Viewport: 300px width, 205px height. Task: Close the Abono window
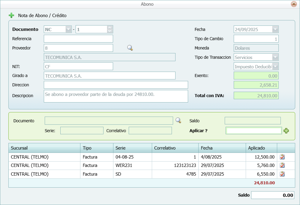pos(294,4)
